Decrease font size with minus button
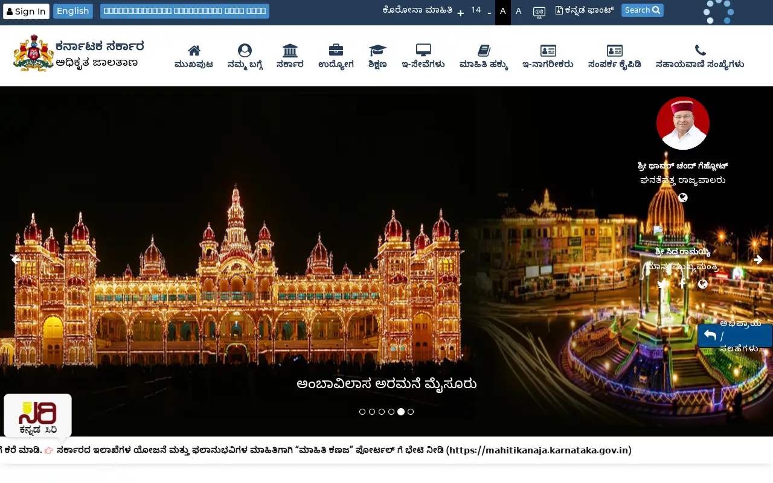The image size is (773, 483). 489,13
